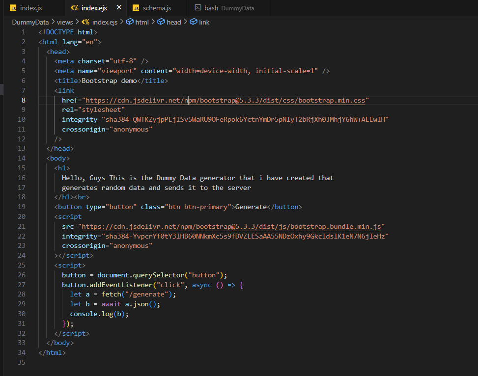Click the DOCTYPE html declaration text
Image resolution: width=478 pixels, height=376 pixels.
coord(68,32)
